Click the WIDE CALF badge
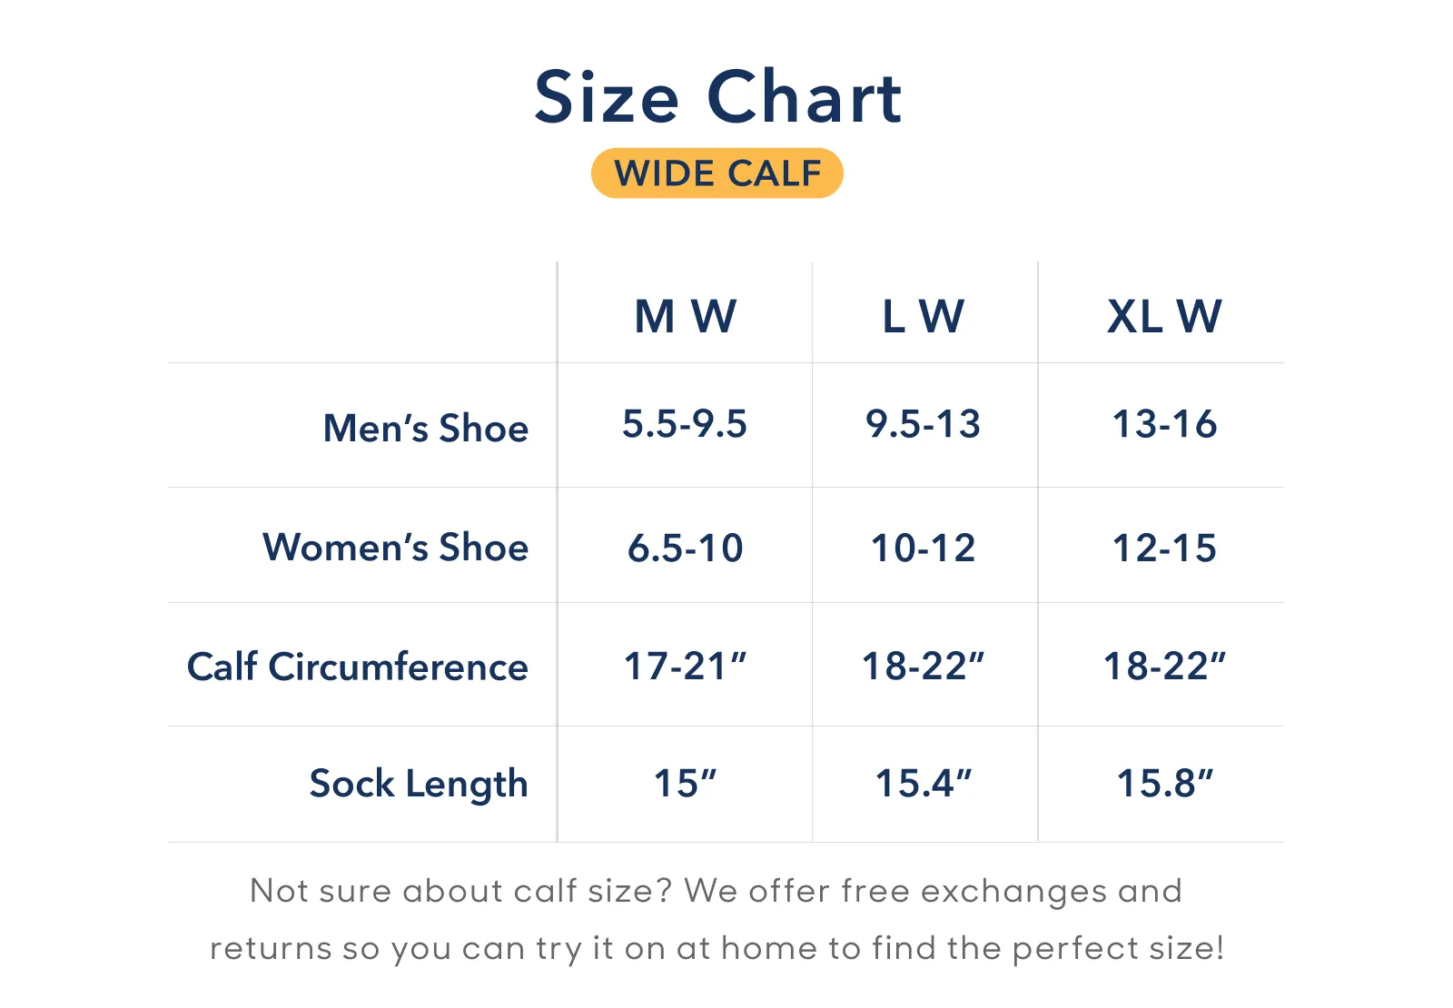The image size is (1453, 1008). pos(717,173)
